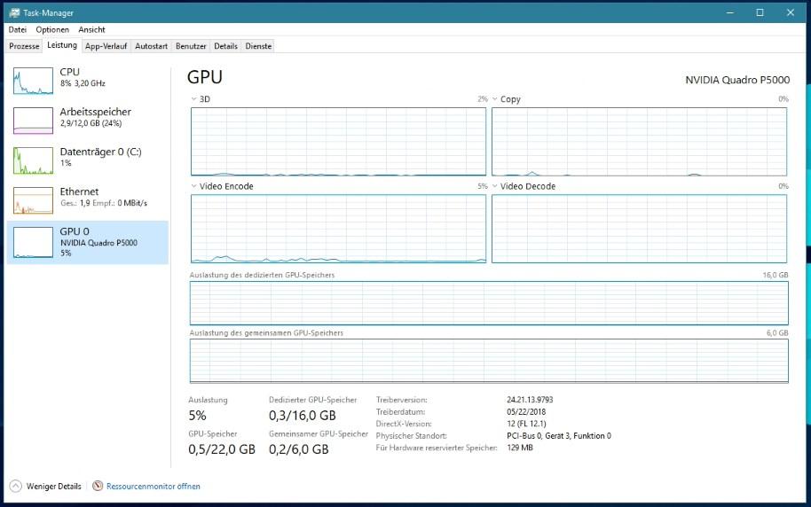Click the Ethernet activity graph icon
This screenshot has width=811, height=507.
pyautogui.click(x=33, y=200)
